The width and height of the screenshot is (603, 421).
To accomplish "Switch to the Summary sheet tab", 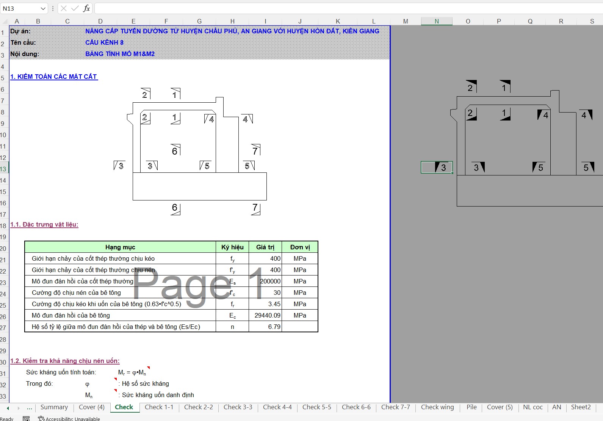I will 54,407.
